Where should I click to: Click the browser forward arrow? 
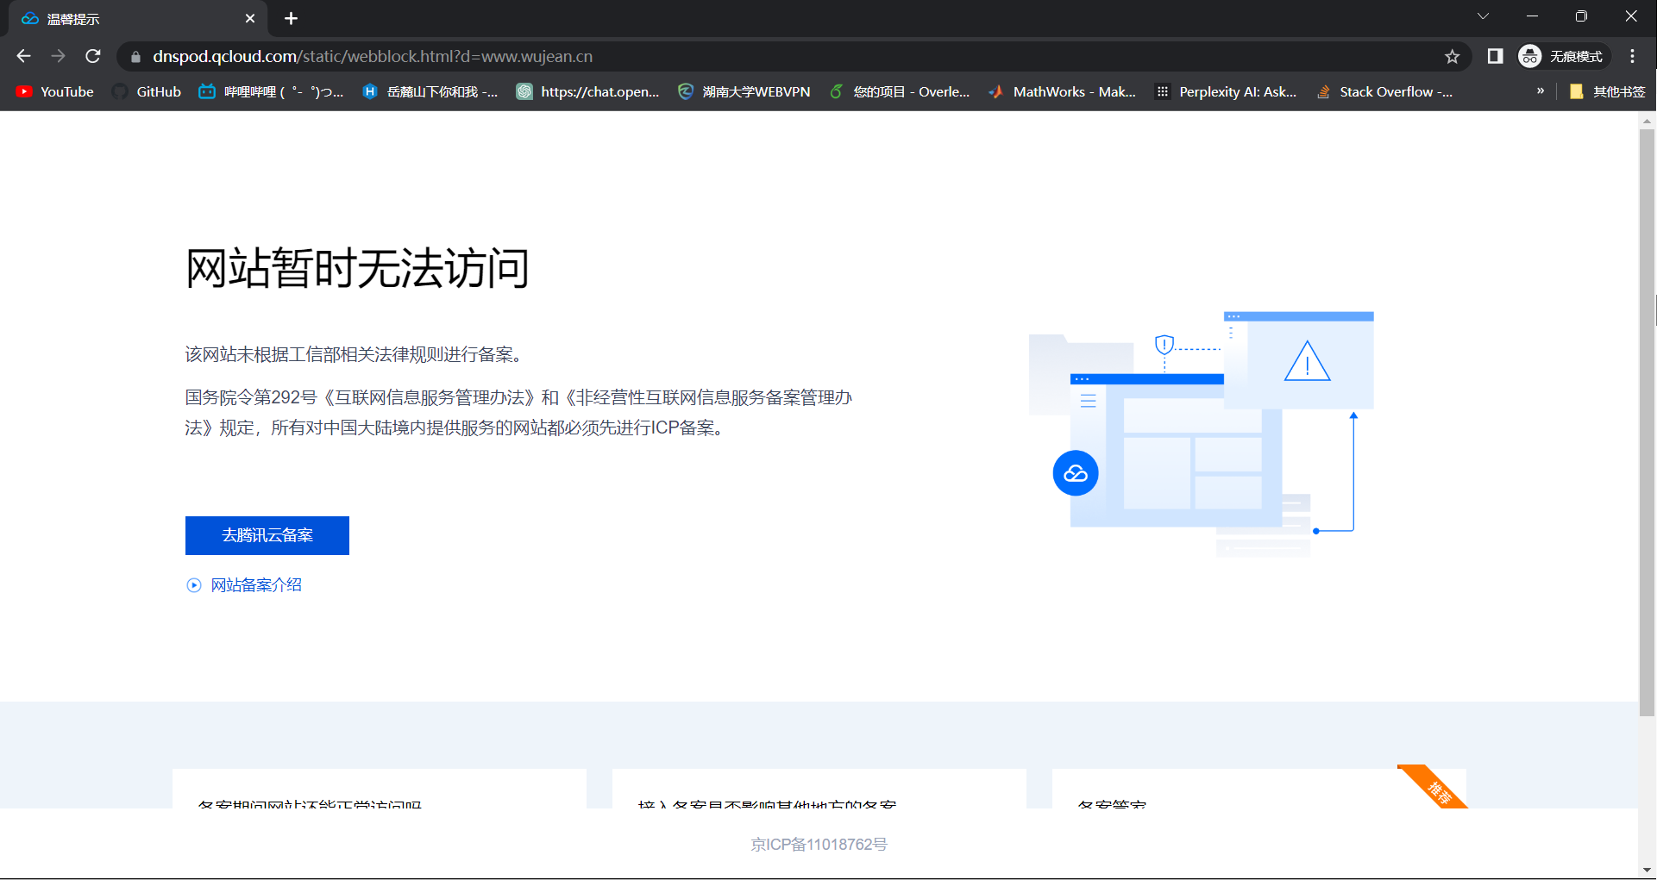click(x=58, y=56)
